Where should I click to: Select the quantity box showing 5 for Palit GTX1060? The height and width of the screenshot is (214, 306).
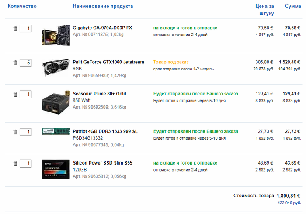pos(25,63)
